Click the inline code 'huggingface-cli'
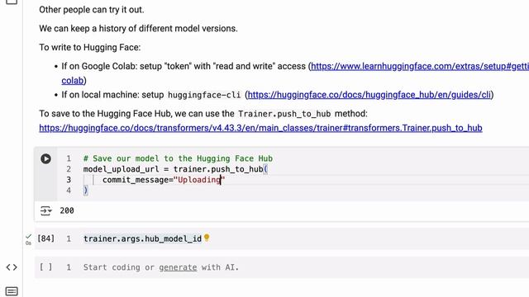The width and height of the screenshot is (529, 297). pos(204,96)
